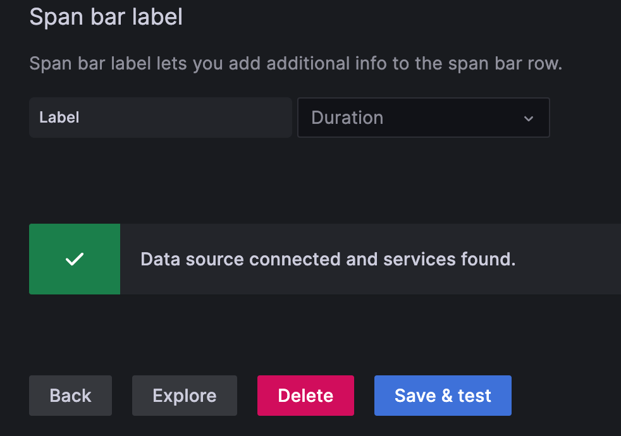The image size is (621, 436).
Task: Open Explore for this data source
Action: [x=185, y=396]
